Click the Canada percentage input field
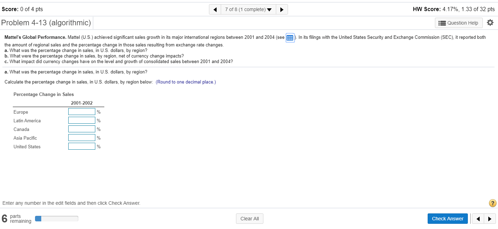The image size is (498, 229). (x=82, y=129)
